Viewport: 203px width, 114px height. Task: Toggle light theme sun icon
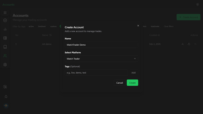(197, 4)
